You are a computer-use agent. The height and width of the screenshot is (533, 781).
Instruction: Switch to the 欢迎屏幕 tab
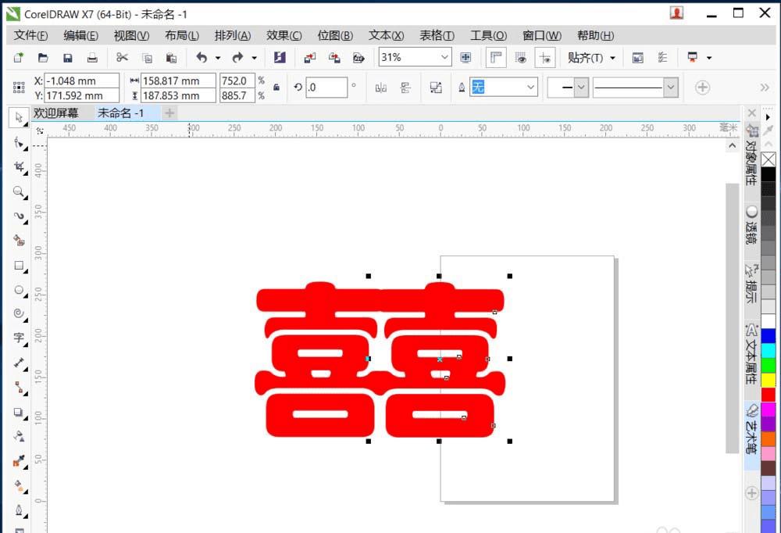pos(55,113)
